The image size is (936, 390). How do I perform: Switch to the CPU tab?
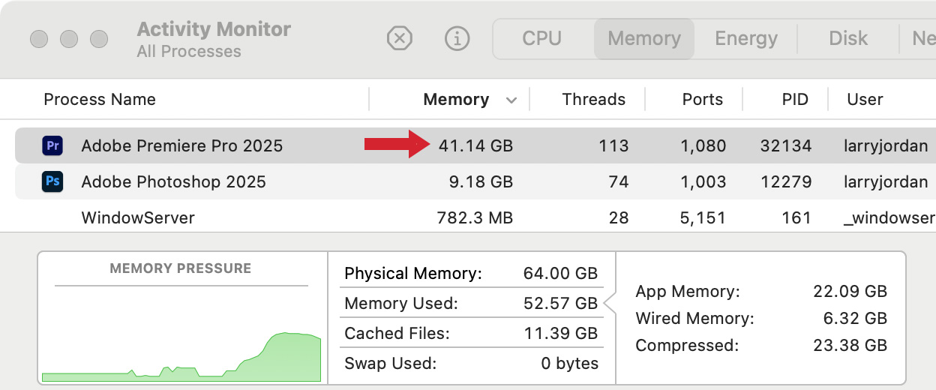pyautogui.click(x=542, y=38)
